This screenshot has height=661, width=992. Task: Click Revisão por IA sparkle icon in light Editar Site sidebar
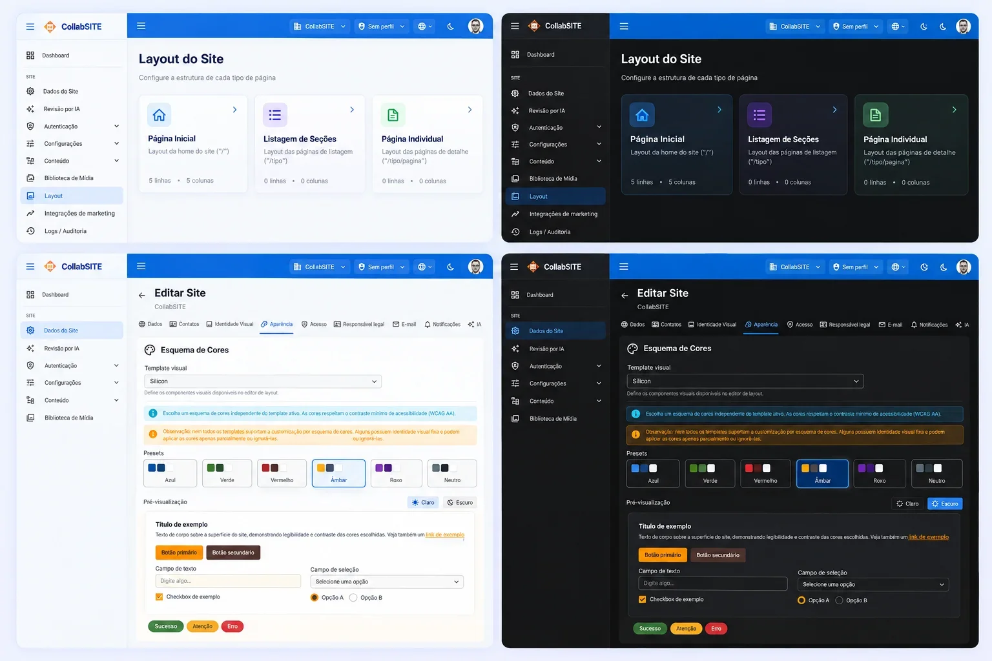point(30,349)
